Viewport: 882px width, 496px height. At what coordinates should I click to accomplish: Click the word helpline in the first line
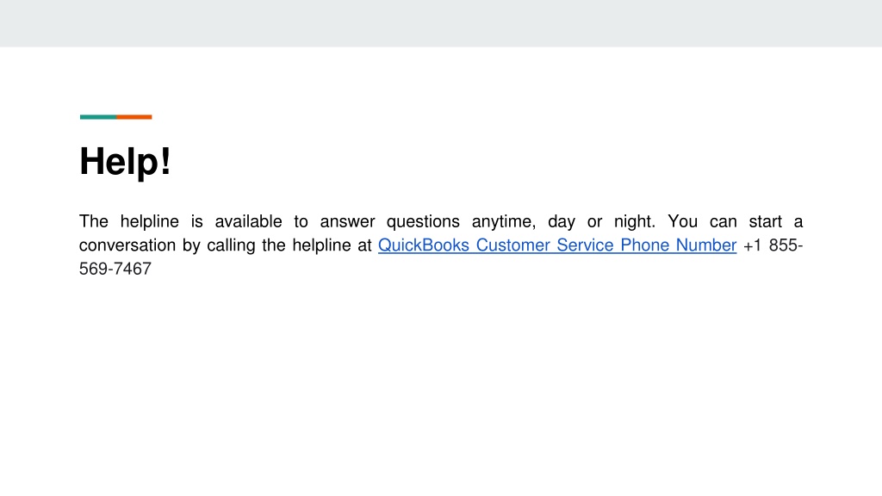tap(150, 221)
